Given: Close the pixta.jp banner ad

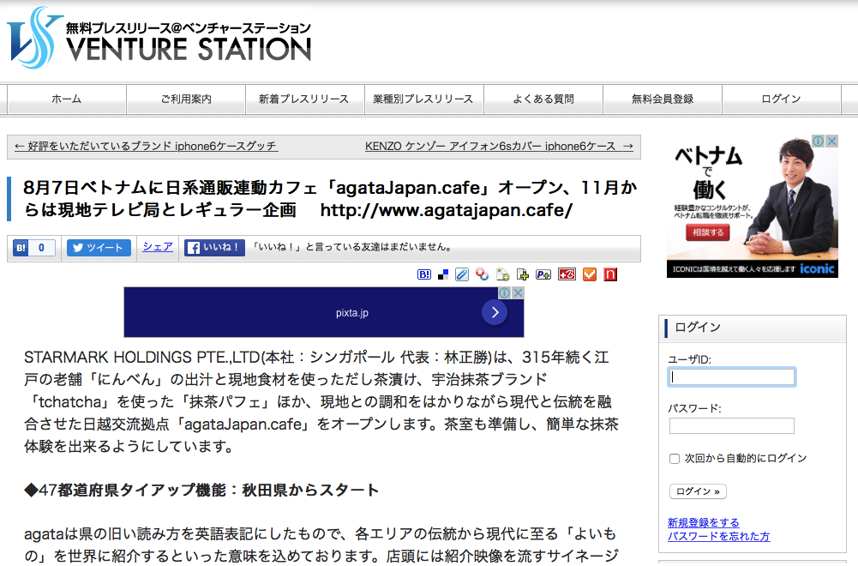Looking at the screenshot, I should pos(518,292).
